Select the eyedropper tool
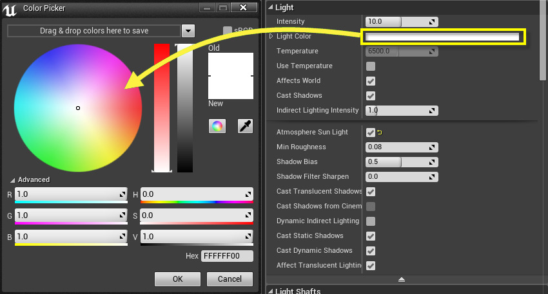 click(x=245, y=126)
